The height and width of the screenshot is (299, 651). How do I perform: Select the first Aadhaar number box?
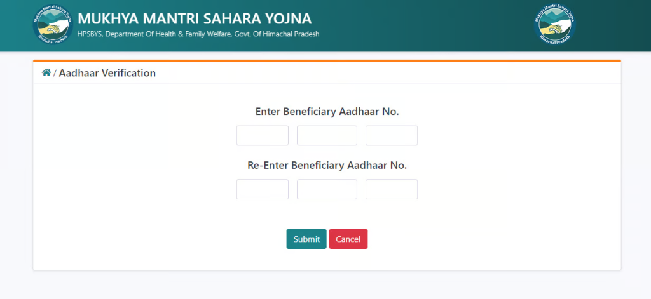point(263,136)
